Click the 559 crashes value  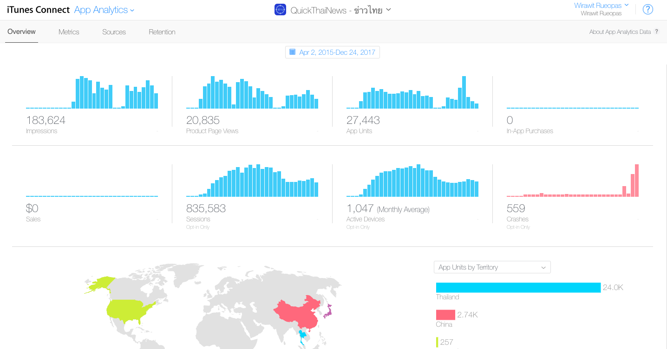point(516,208)
